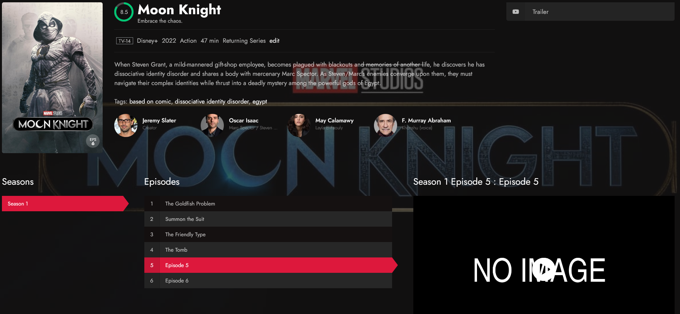Image resolution: width=680 pixels, height=314 pixels.
Task: Click the Moon Knight poster image
Action: click(x=52, y=78)
